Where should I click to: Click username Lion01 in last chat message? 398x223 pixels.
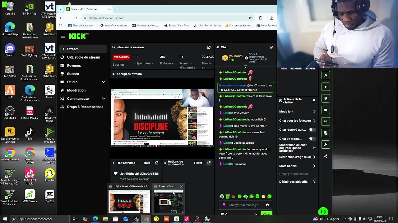point(228,164)
